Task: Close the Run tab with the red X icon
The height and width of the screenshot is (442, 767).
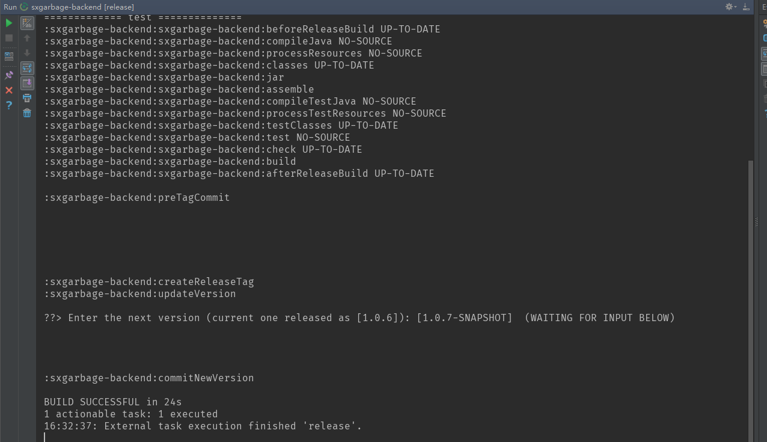Action: pyautogui.click(x=8, y=90)
